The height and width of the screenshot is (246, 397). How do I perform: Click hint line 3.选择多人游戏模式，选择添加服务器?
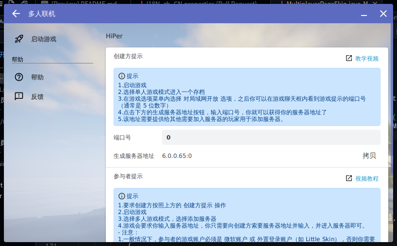[x=167, y=219]
